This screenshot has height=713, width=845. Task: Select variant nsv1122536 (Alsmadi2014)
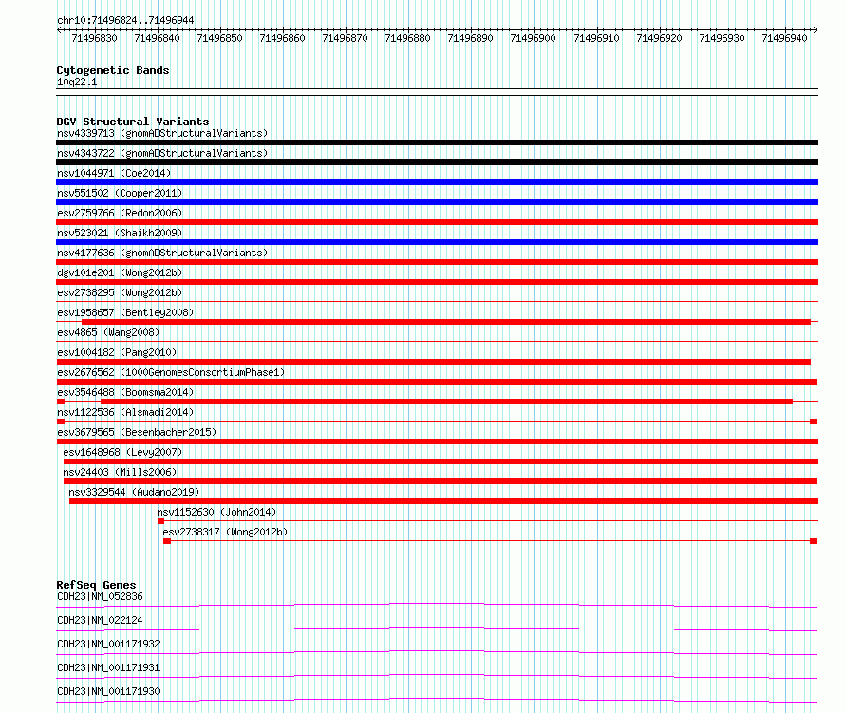125,412
